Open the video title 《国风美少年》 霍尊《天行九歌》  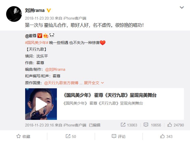tap(110, 95)
